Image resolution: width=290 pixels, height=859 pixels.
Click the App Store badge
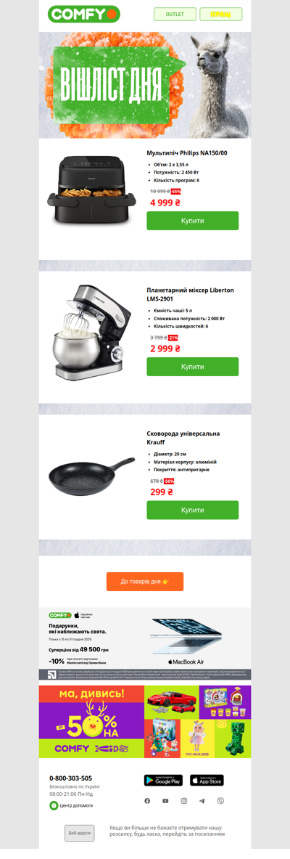point(207,780)
